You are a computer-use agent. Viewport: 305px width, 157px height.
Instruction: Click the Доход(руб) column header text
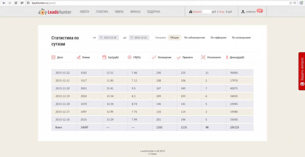tap(237, 58)
